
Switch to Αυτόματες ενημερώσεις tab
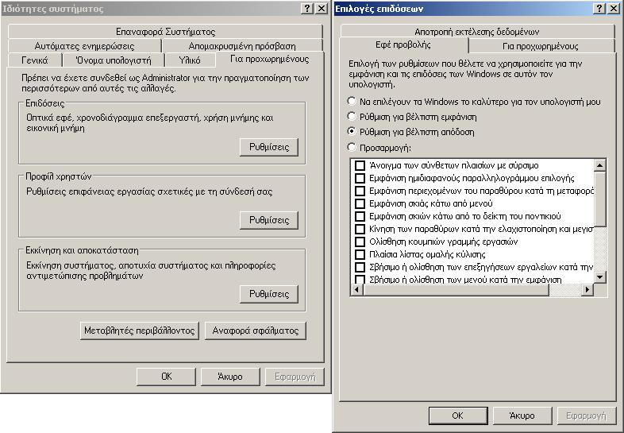(84, 46)
